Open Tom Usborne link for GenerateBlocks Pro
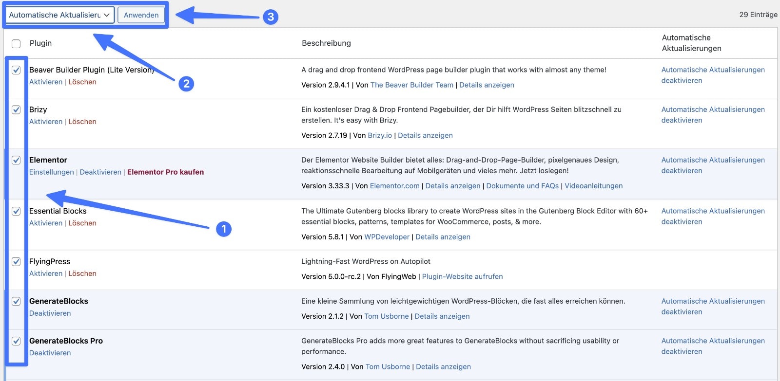The width and height of the screenshot is (780, 381). coord(388,367)
